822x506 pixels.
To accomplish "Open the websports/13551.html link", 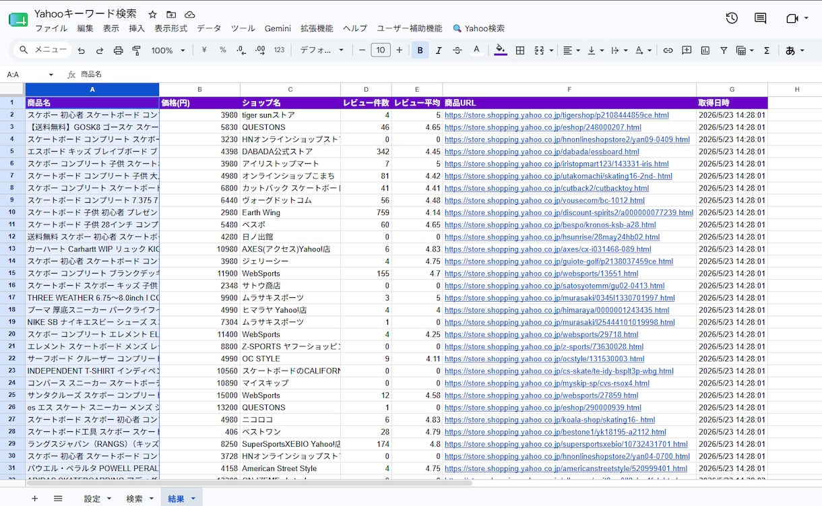I will tap(541, 274).
